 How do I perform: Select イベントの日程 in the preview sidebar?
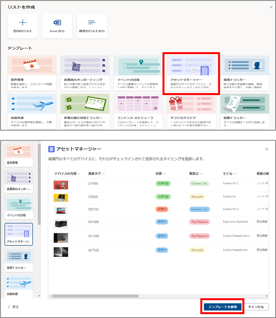click(19, 208)
